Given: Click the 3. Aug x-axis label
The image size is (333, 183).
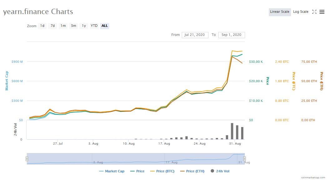Looking at the screenshot, I should pyautogui.click(x=93, y=144).
